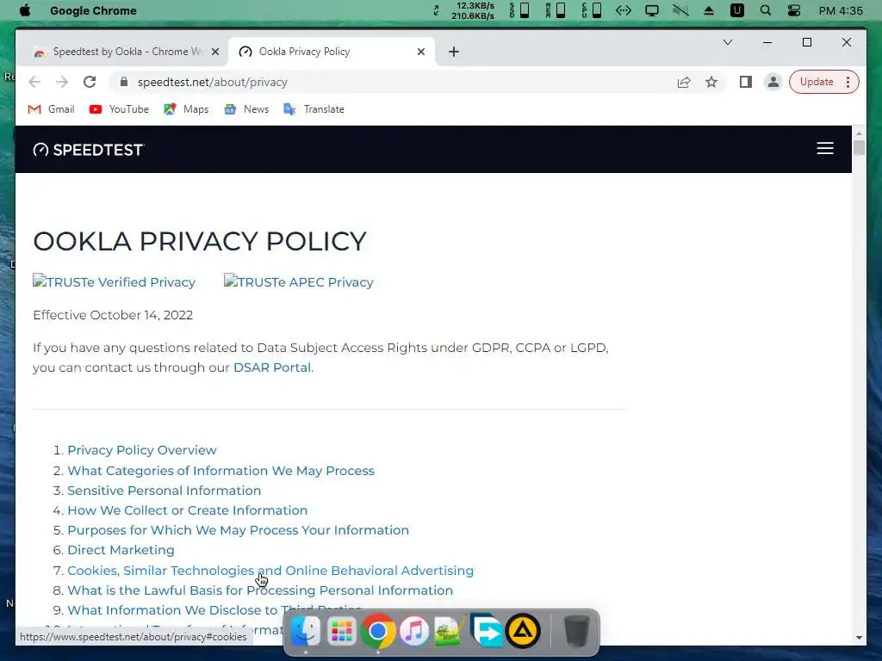The image size is (882, 661).
Task: Click scrollbar up arrow
Action: (x=859, y=133)
